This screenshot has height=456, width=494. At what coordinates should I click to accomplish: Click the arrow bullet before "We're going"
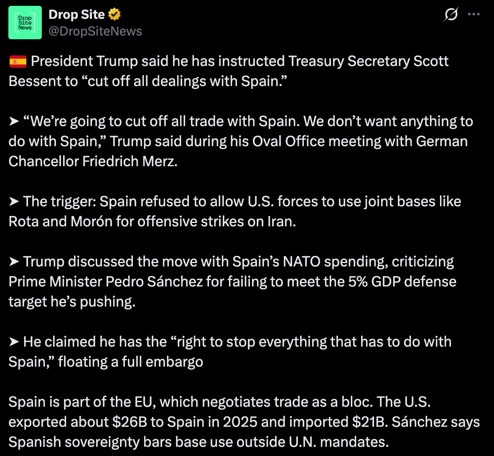pos(14,122)
